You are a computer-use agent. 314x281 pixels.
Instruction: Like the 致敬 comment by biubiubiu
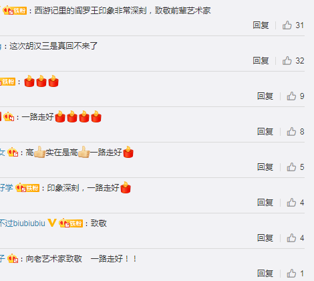[291, 238]
